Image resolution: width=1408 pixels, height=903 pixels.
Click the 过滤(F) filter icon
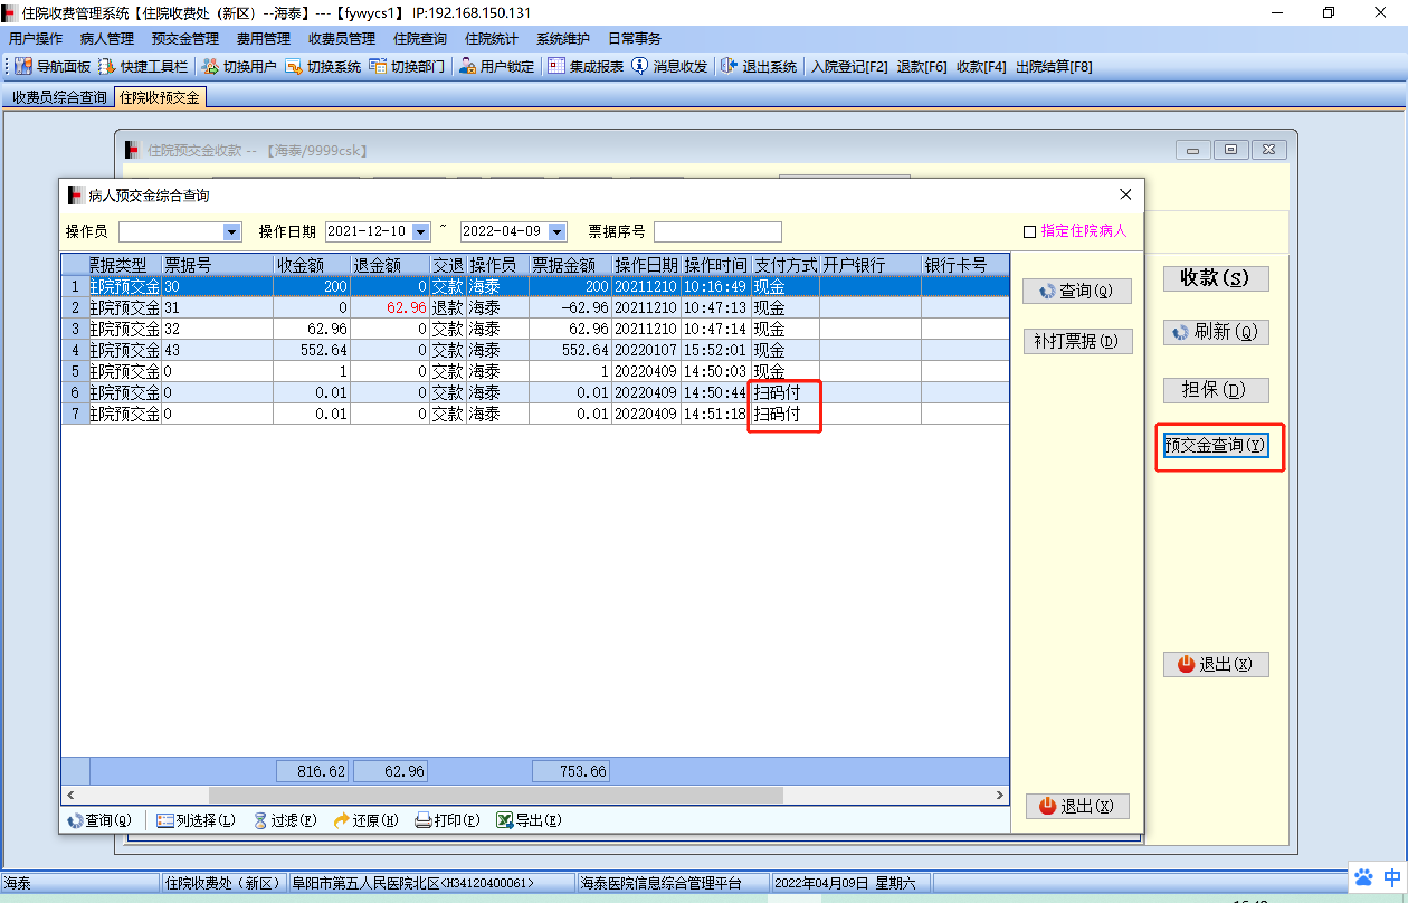point(260,820)
